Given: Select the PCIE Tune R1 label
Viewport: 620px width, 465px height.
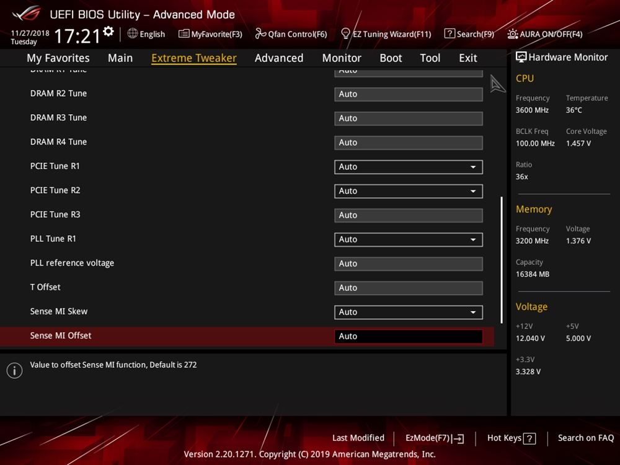Looking at the screenshot, I should 55,166.
